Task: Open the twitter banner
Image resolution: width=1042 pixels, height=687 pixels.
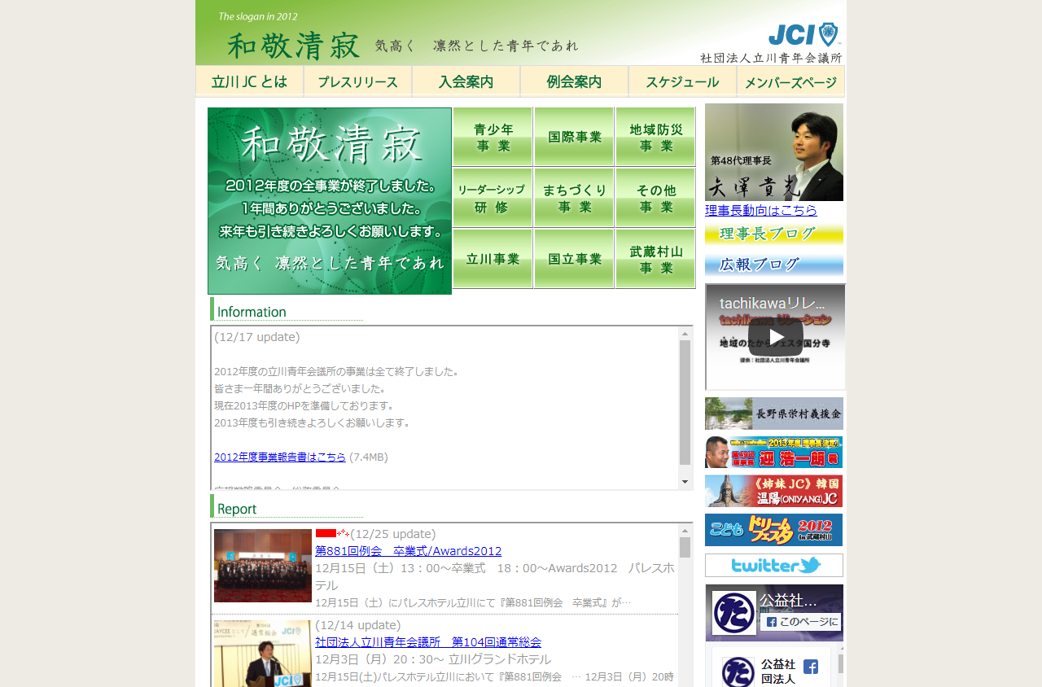Action: click(774, 565)
